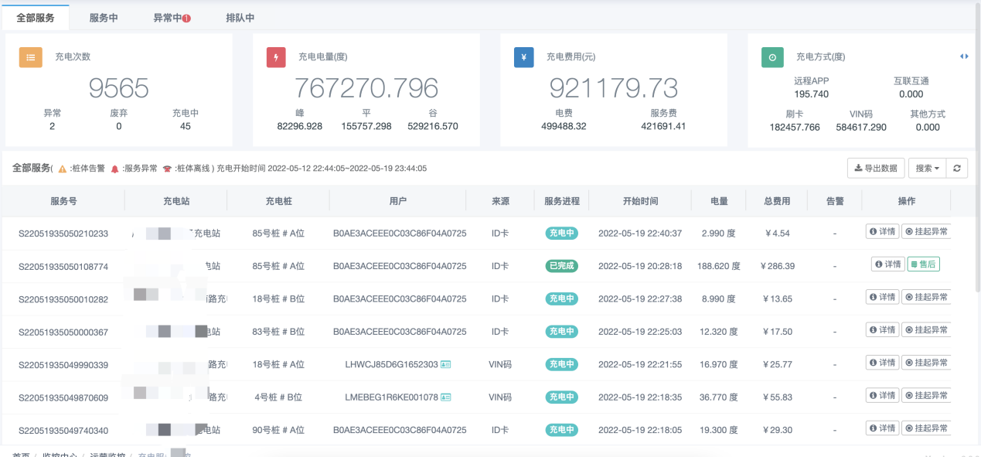The image size is (981, 457).
Task: Switch to the 服务中 tab
Action: (x=104, y=18)
